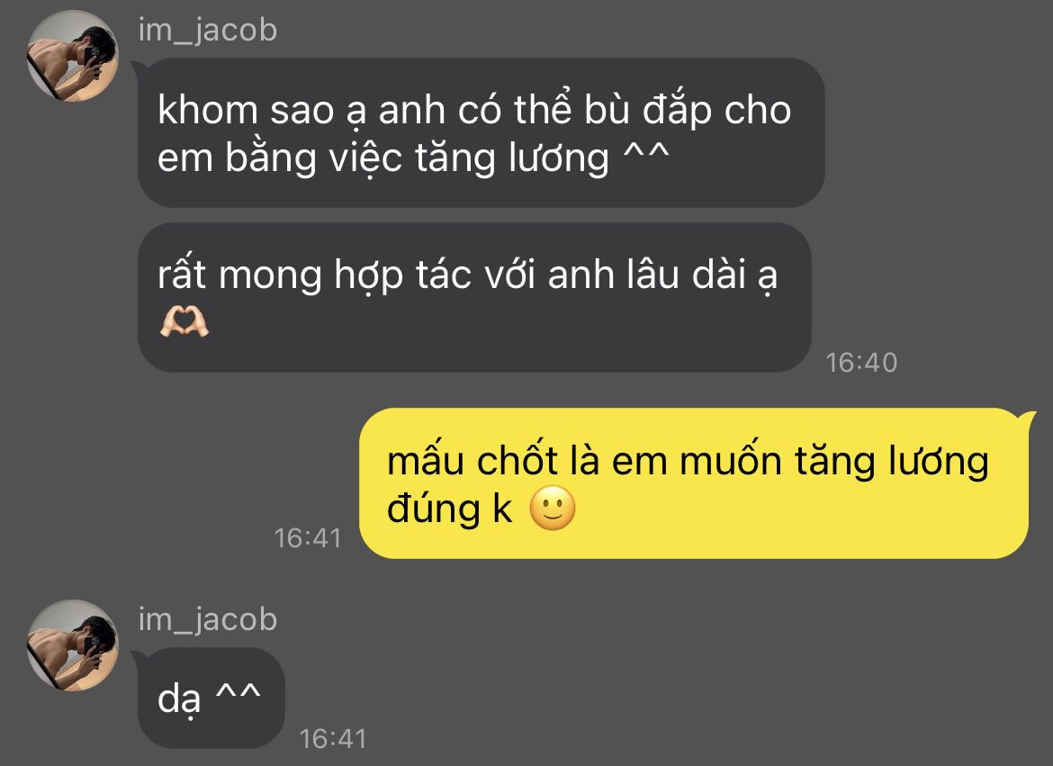Click the words "đúng k" in the yellow bubble
Image resolution: width=1053 pixels, height=766 pixels.
pyautogui.click(x=449, y=509)
